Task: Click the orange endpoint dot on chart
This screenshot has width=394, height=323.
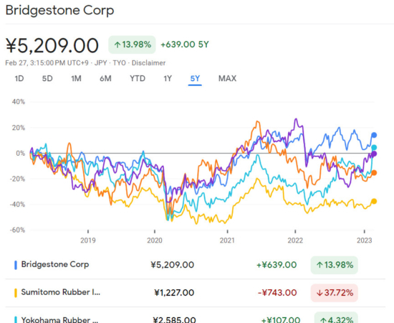Action: point(374,173)
